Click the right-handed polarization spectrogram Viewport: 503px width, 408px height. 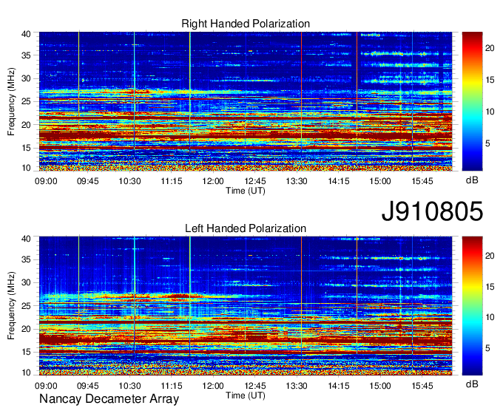[x=246, y=101]
